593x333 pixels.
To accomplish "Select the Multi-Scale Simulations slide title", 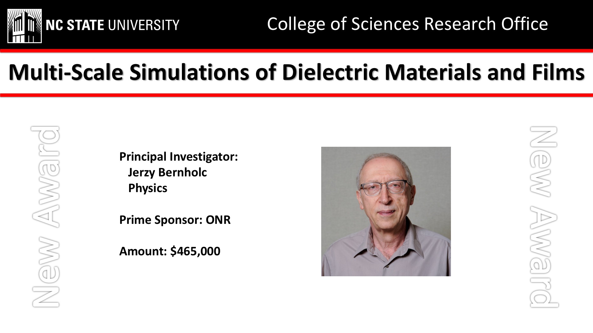I will 296,72.
